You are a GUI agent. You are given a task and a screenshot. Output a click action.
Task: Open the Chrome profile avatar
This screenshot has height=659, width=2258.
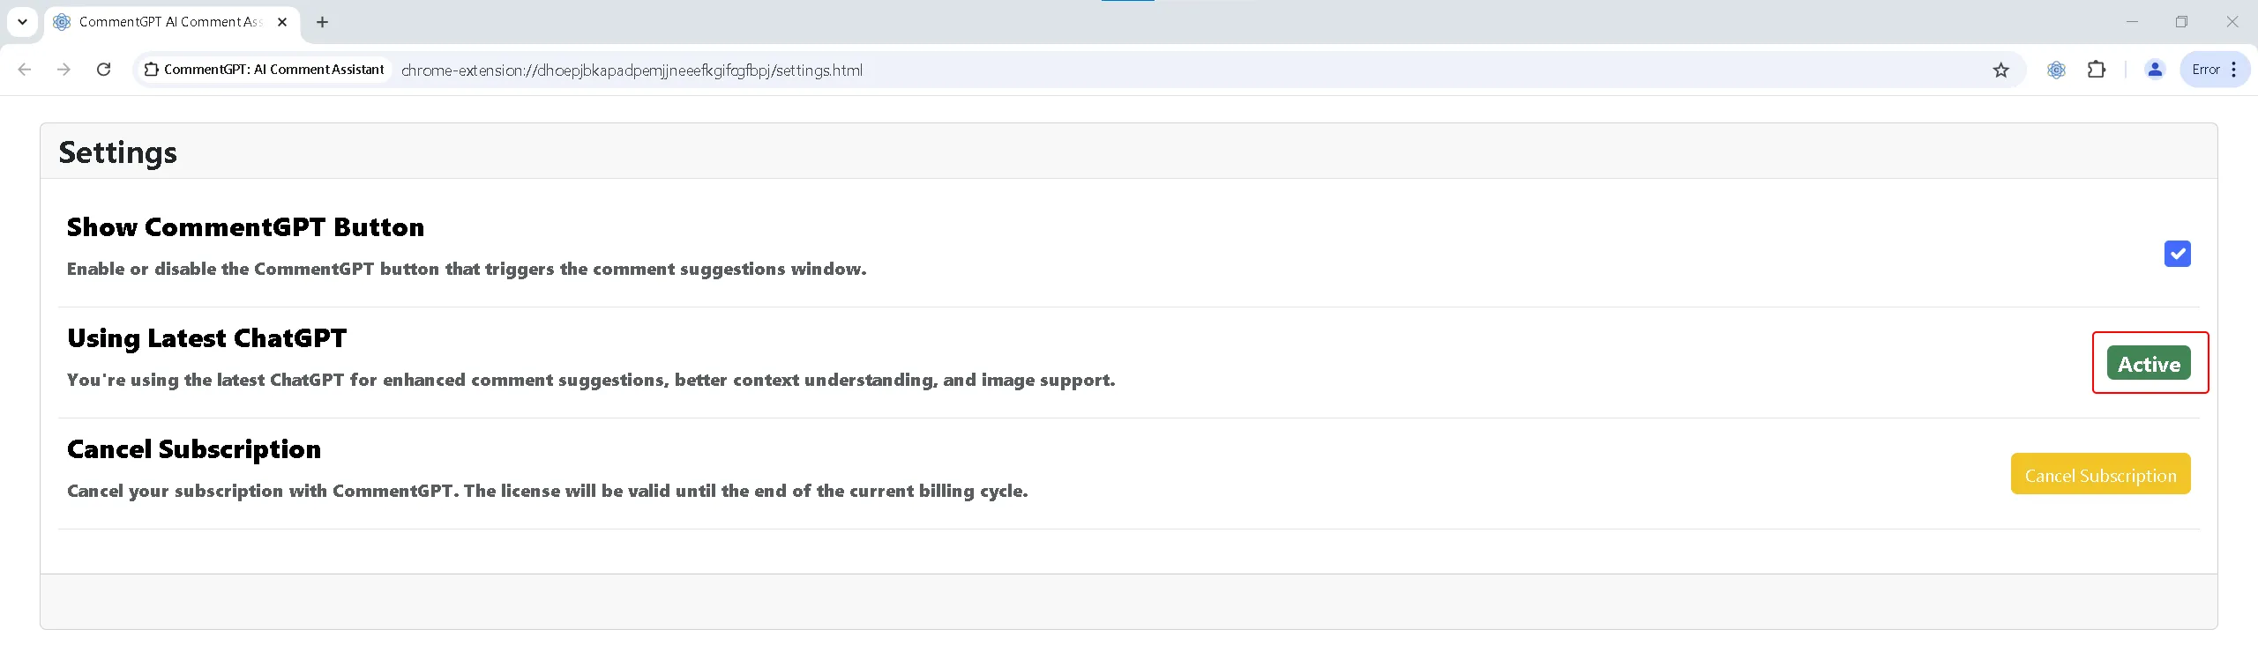click(2155, 70)
